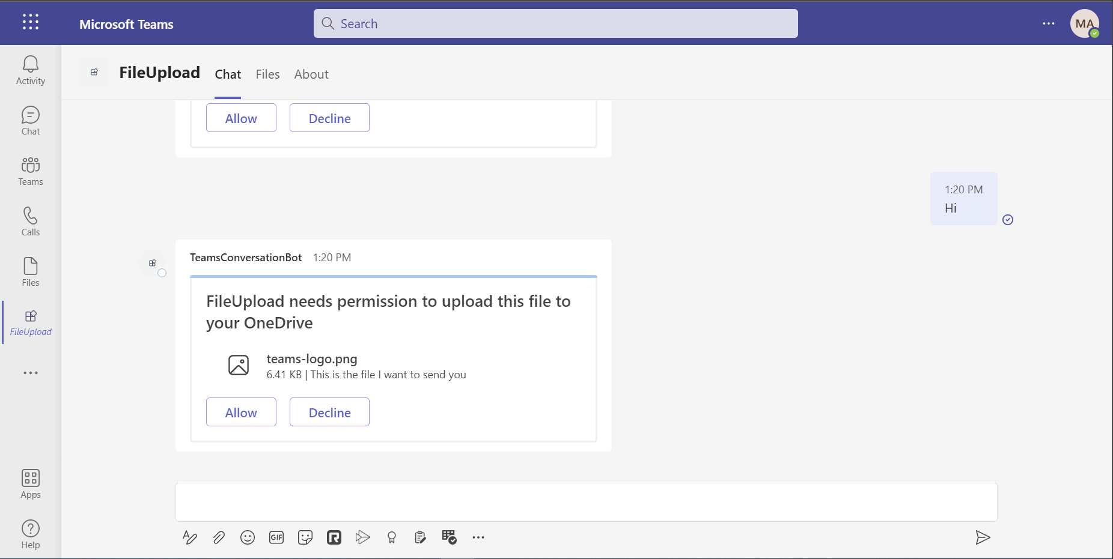Allow the teams-logo.png upload permission
This screenshot has width=1113, height=559.
(240, 412)
